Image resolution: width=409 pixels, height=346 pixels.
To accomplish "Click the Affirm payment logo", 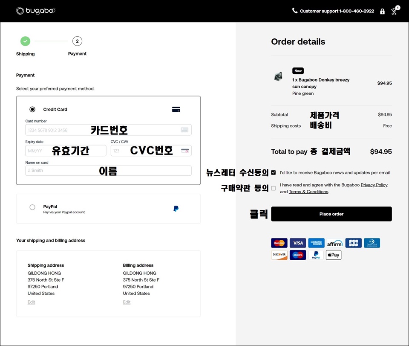I will click(335, 243).
